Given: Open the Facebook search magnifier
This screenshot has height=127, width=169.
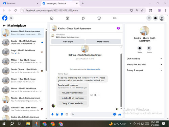Looking at the screenshot, I should coord(11,18).
